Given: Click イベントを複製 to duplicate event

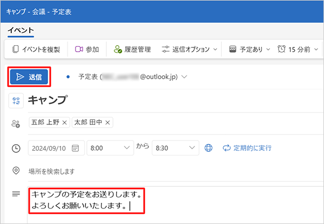Looking at the screenshot, I should click(36, 49).
